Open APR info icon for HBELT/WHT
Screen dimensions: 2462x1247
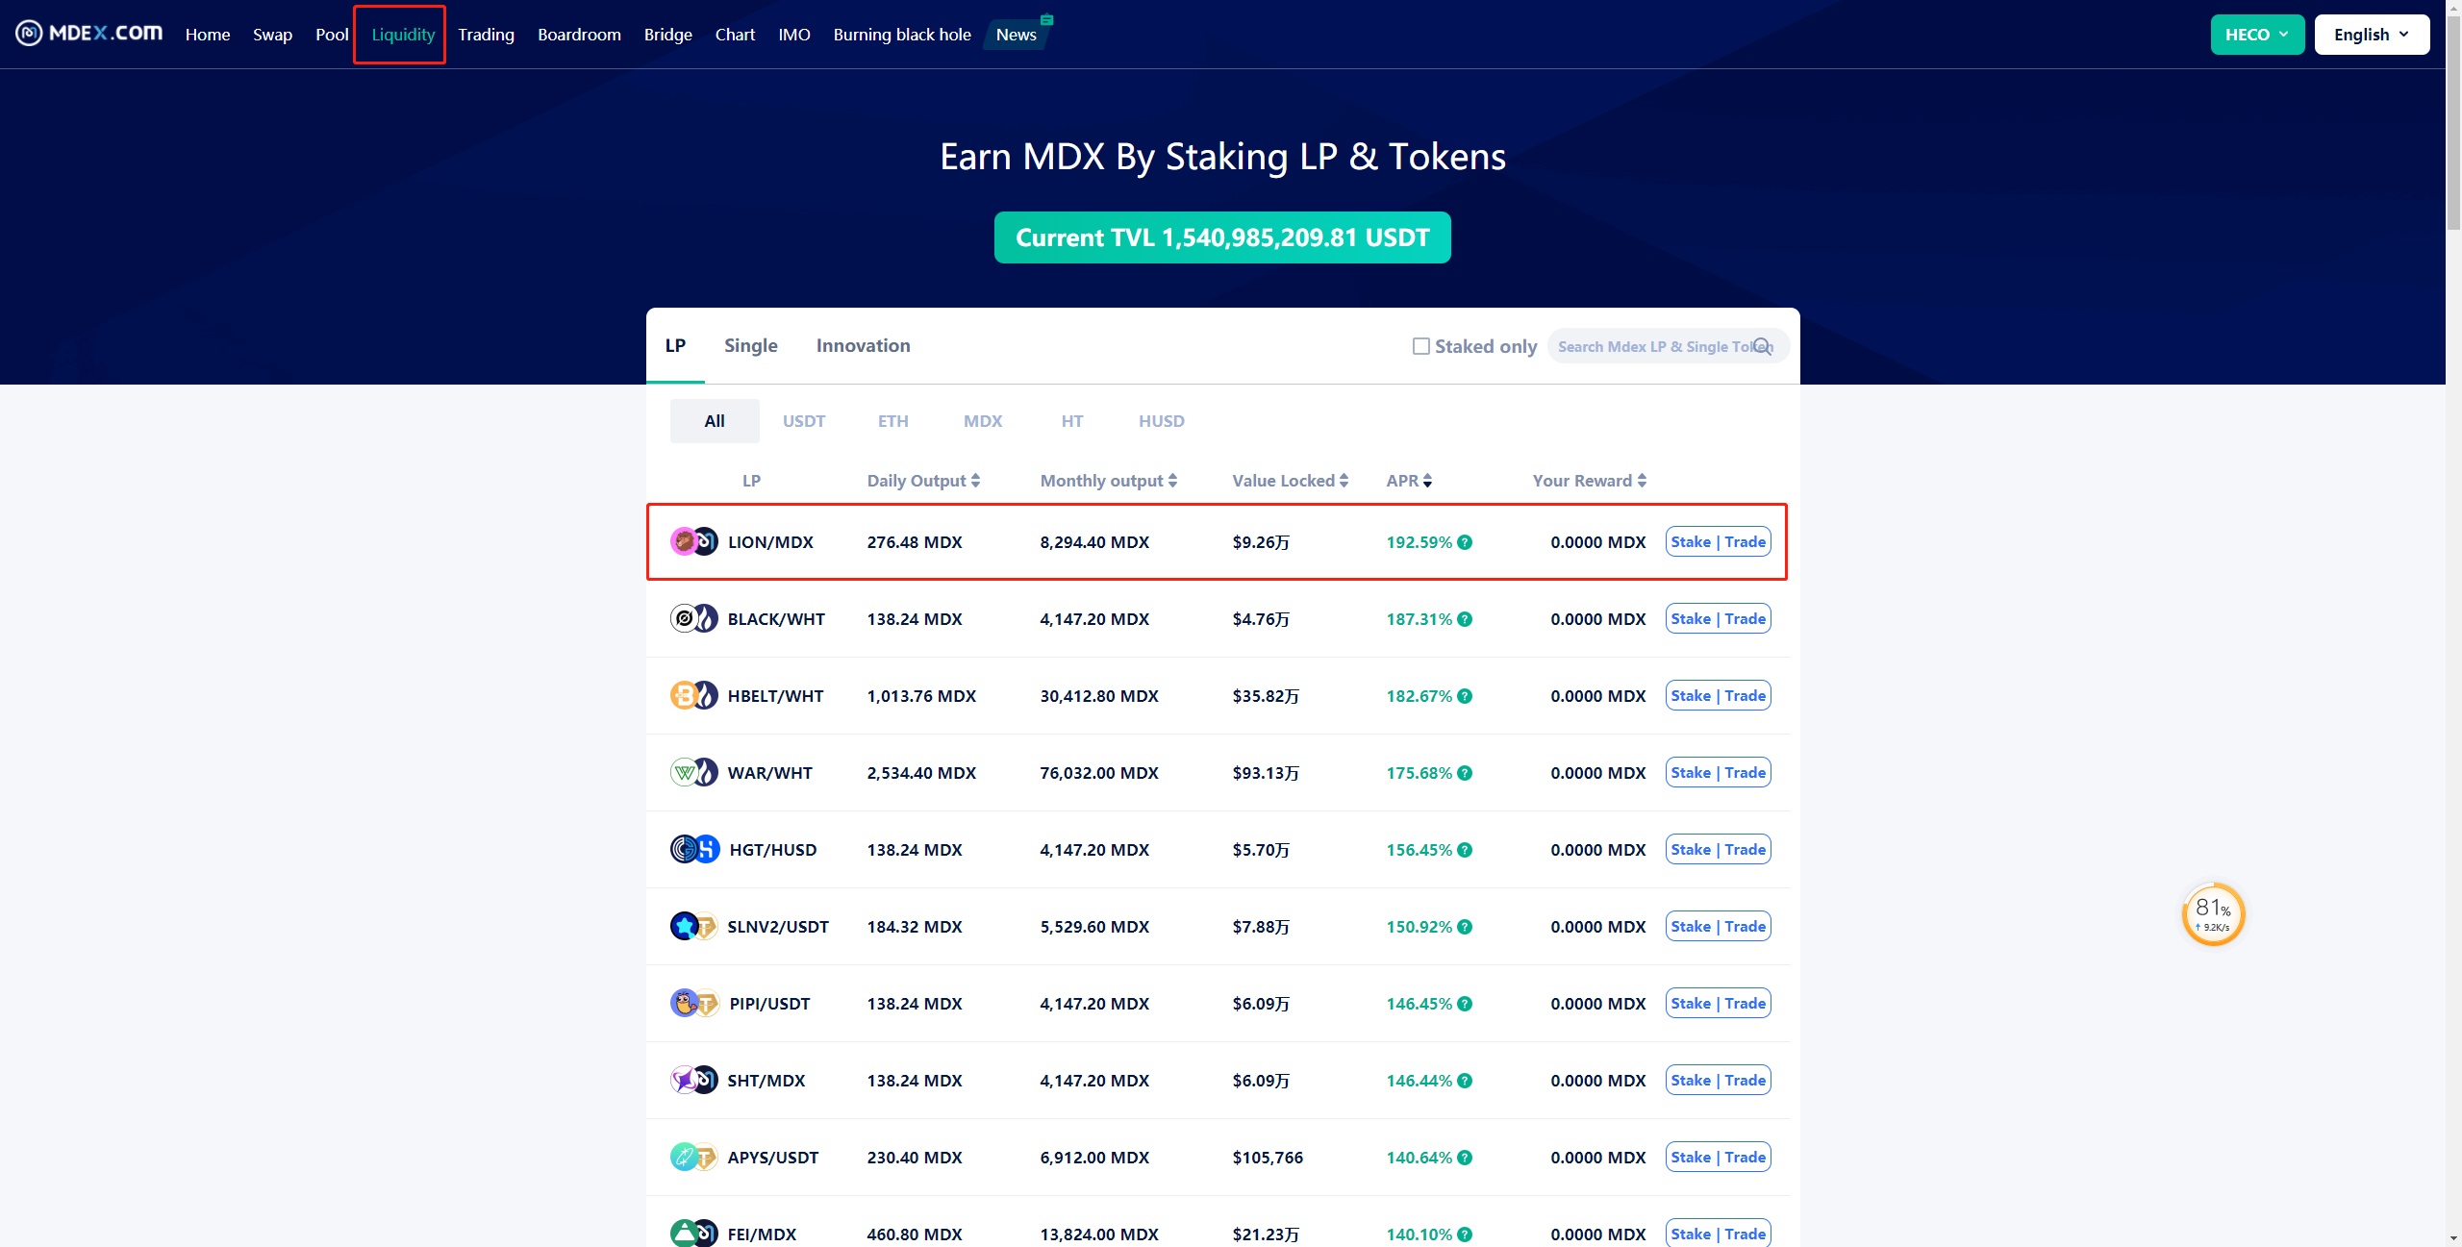[x=1465, y=696]
